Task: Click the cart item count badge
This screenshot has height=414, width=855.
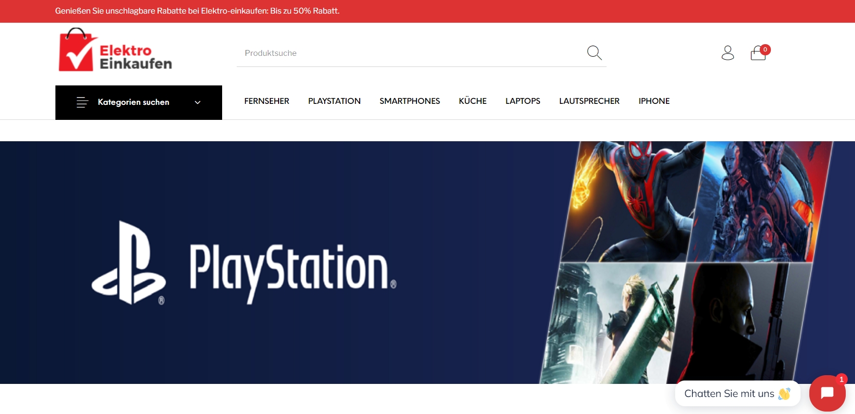Action: [x=765, y=50]
